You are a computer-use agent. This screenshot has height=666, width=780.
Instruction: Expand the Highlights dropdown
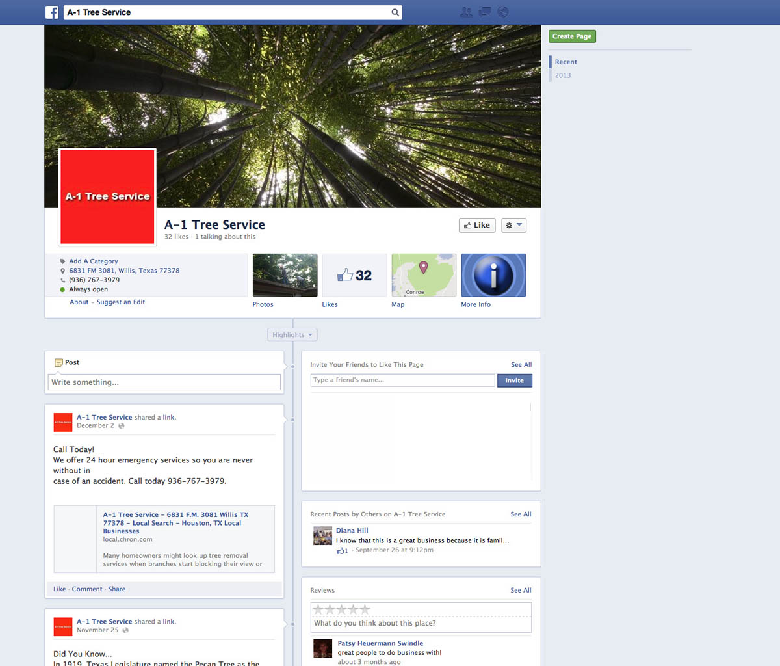[x=292, y=335]
